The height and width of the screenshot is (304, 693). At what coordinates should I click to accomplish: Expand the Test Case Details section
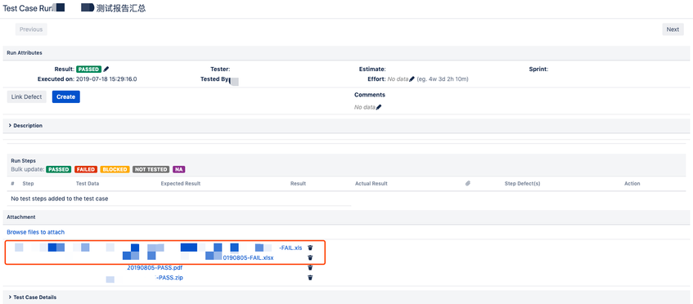(32, 297)
